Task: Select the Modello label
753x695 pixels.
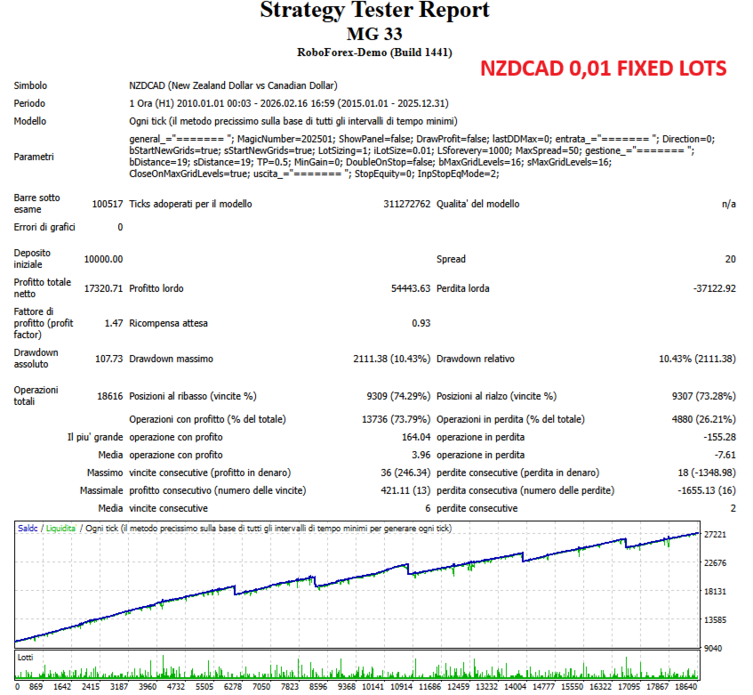Action: (x=29, y=121)
